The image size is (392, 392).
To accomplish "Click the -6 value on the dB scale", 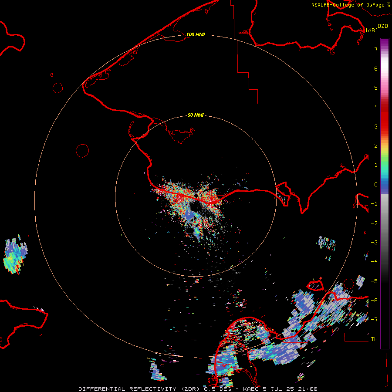I will 374,301.
